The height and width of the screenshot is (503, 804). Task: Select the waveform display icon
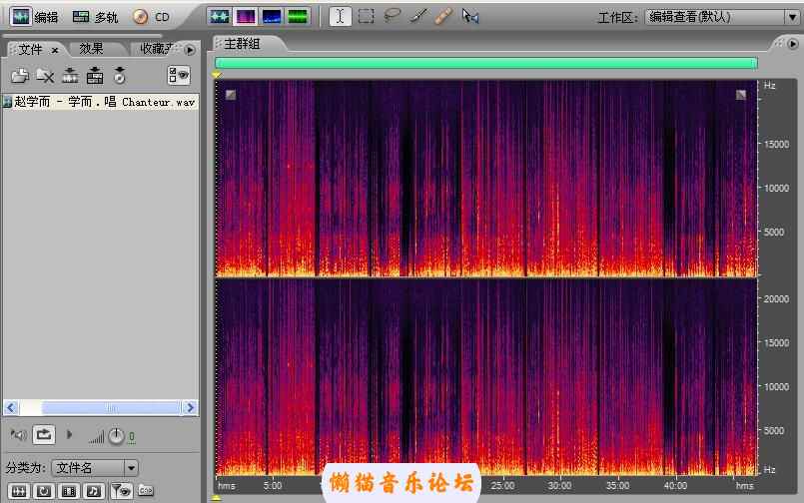219,16
